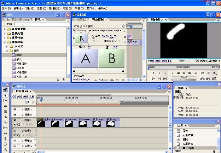This screenshot has height=153, width=221.
Task: Click the zoom slider in effect controls bottom
Action: point(104,80)
